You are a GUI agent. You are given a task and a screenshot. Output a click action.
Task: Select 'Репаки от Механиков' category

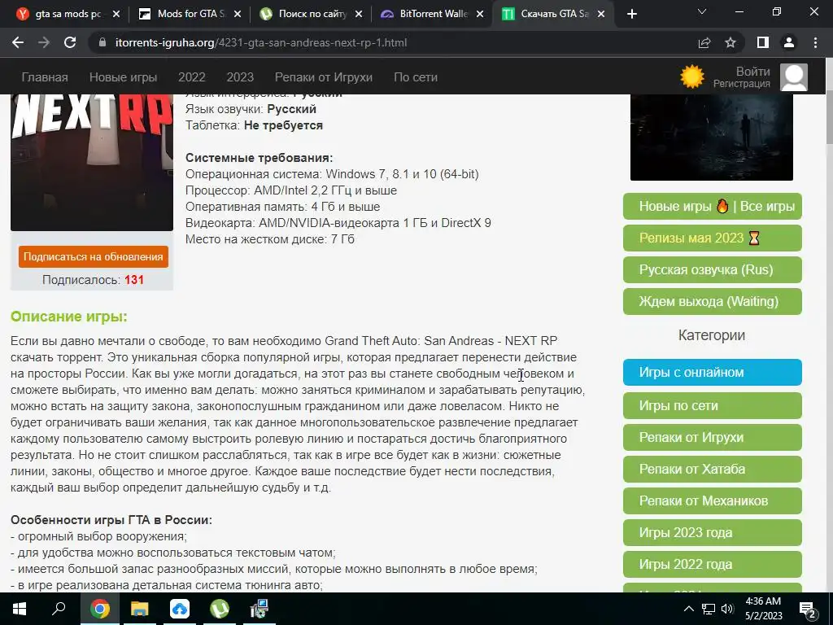coord(713,500)
